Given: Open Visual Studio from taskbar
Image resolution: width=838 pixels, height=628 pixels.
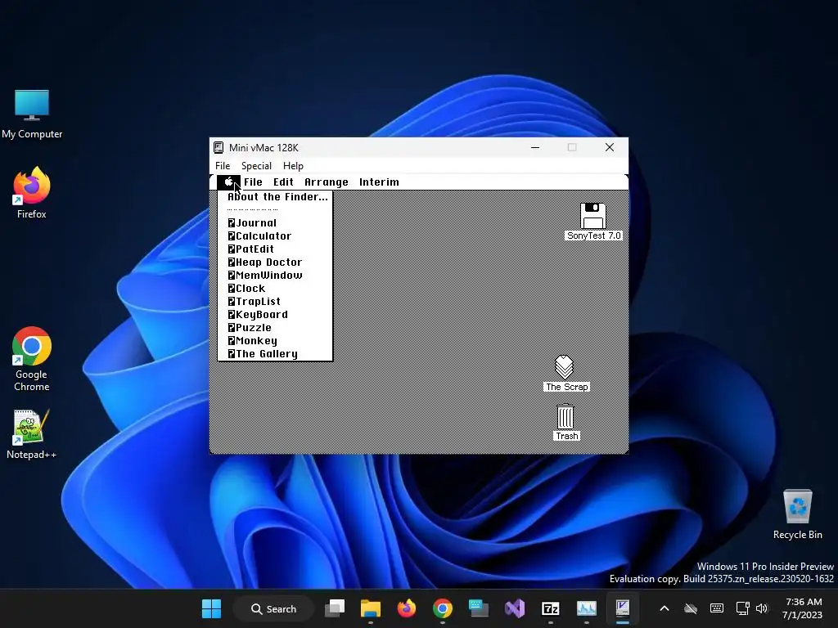Looking at the screenshot, I should pos(515,608).
